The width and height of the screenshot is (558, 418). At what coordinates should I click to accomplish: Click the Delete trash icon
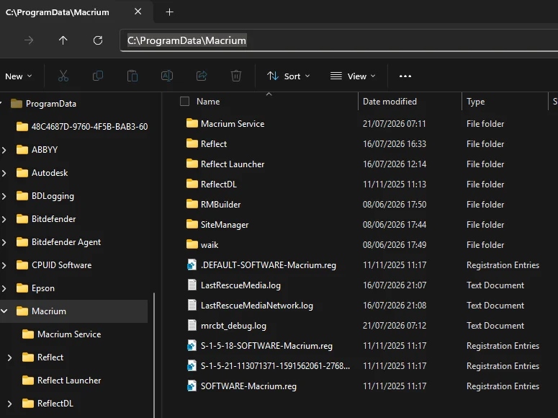coord(236,76)
